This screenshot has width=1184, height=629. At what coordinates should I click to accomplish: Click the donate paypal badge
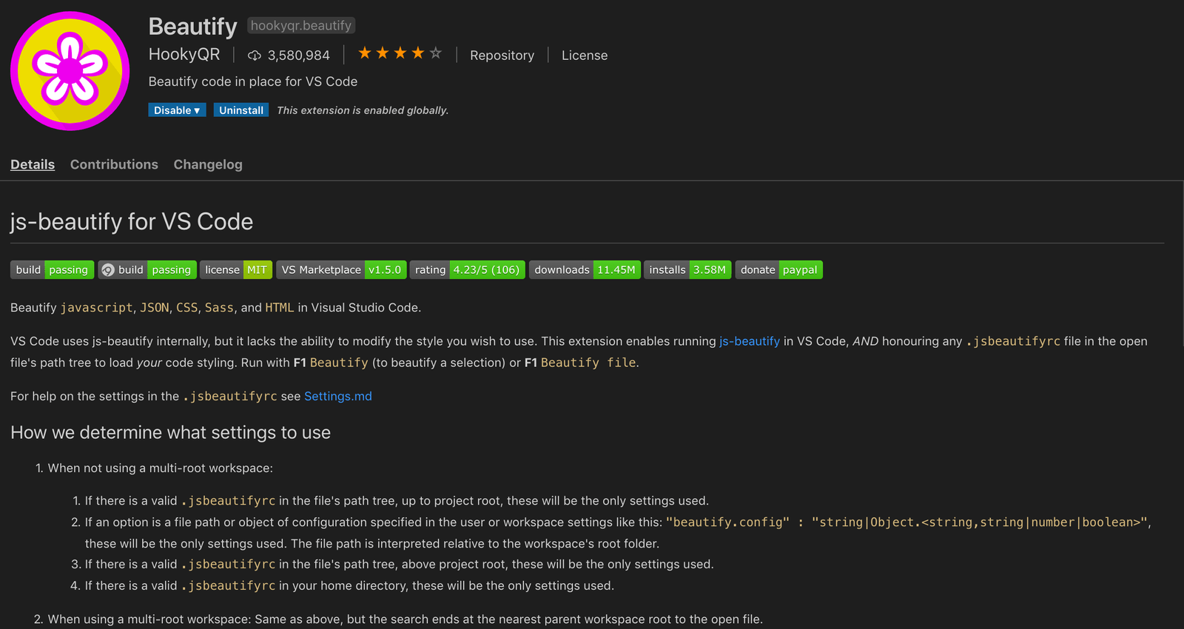[779, 270]
